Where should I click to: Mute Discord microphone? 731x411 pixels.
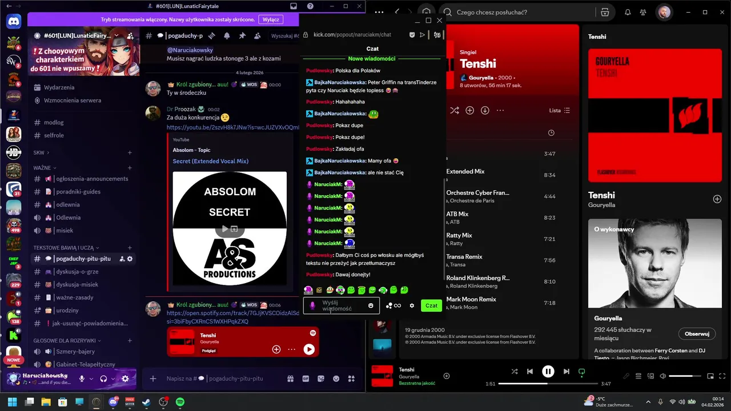tap(82, 378)
